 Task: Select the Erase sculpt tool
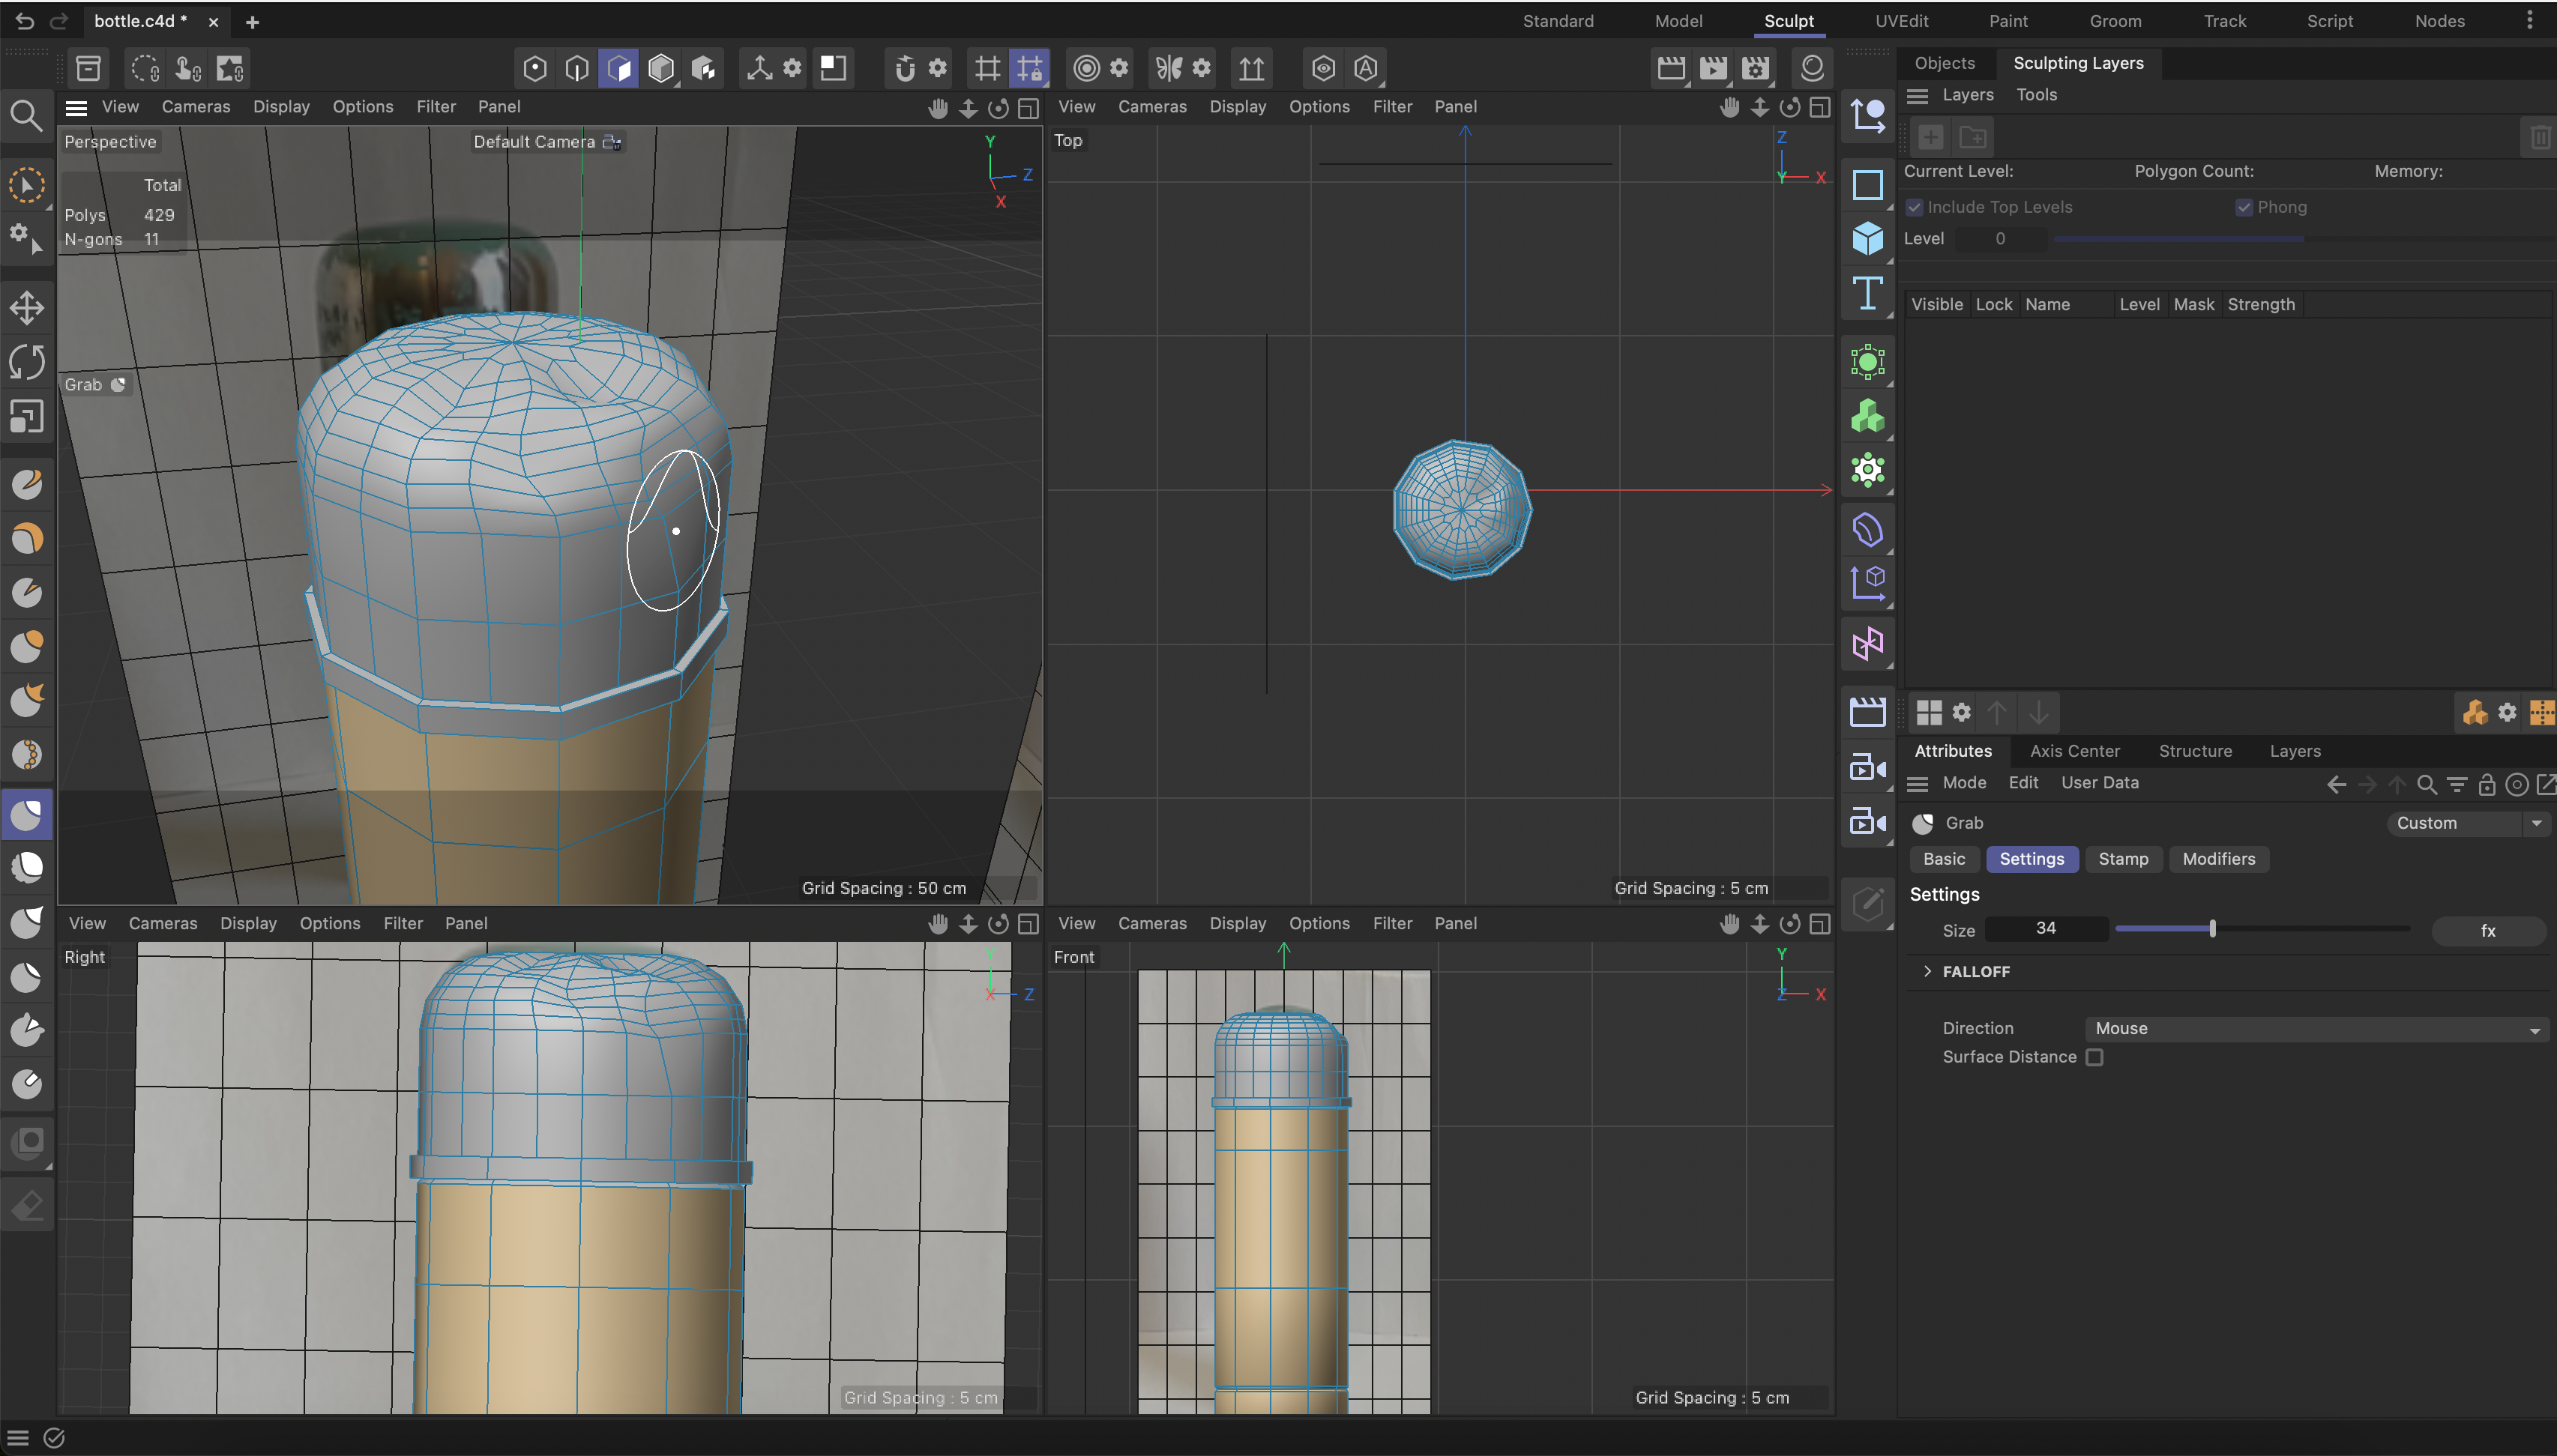coord(27,1205)
